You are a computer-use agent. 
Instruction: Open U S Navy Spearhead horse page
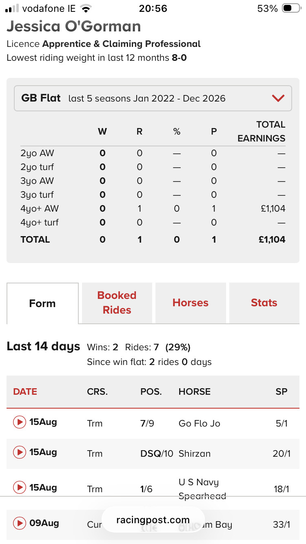click(x=202, y=489)
